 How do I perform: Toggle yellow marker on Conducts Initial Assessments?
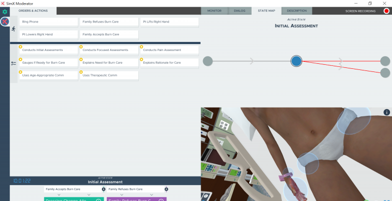[20, 47]
